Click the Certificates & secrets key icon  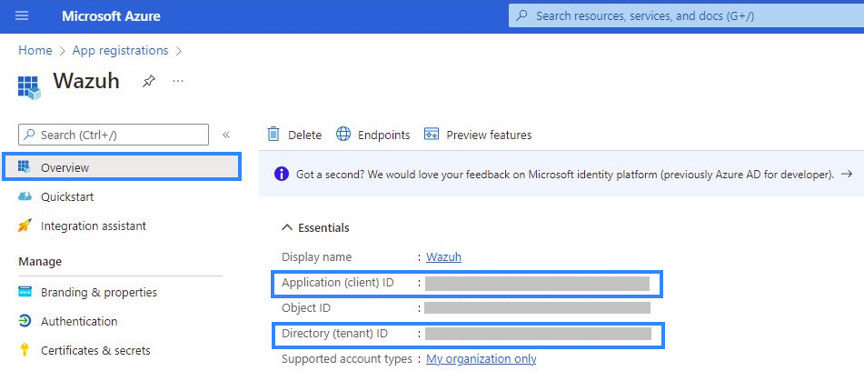(x=25, y=350)
